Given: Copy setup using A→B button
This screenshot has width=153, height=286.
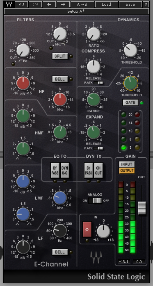Looking at the screenshot, I should 82,4.
